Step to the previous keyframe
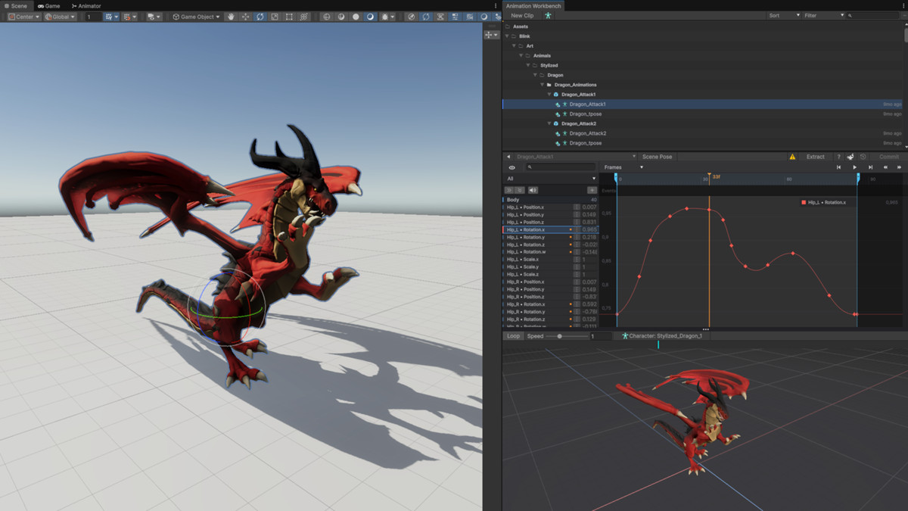 click(885, 167)
